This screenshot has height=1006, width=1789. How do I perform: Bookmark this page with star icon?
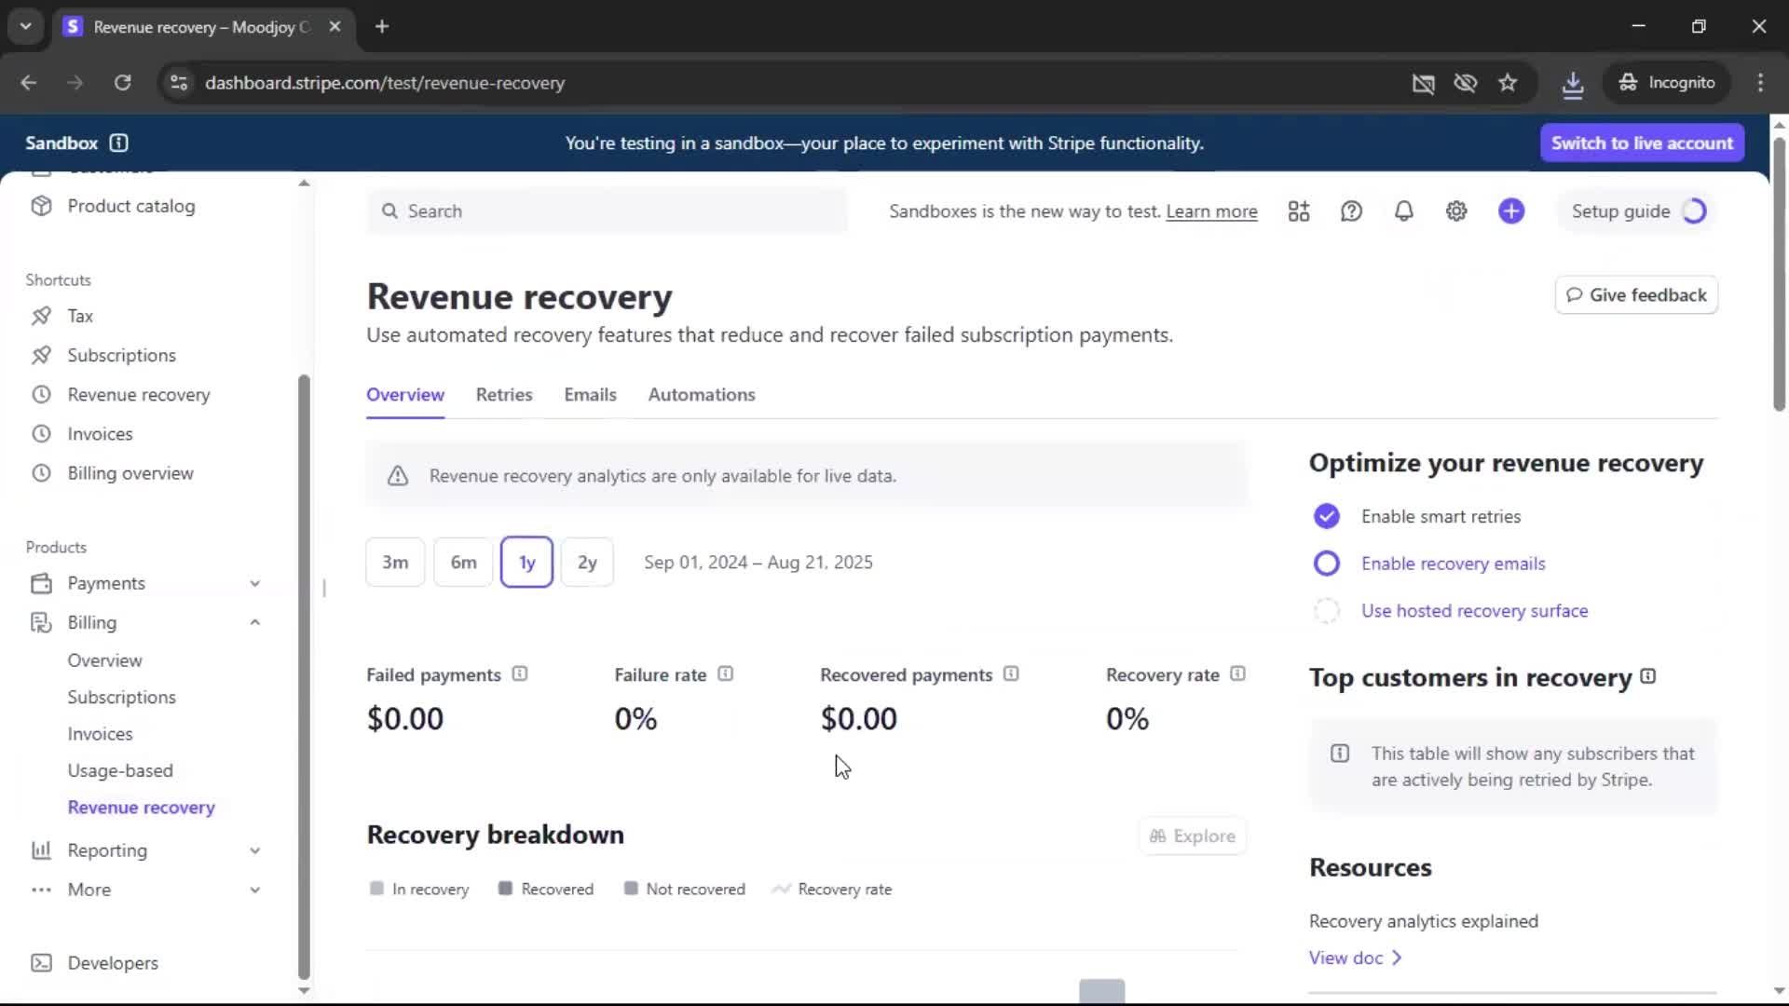click(x=1508, y=83)
